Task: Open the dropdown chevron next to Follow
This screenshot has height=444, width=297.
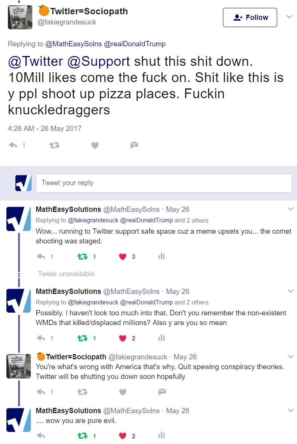Action: point(289,17)
